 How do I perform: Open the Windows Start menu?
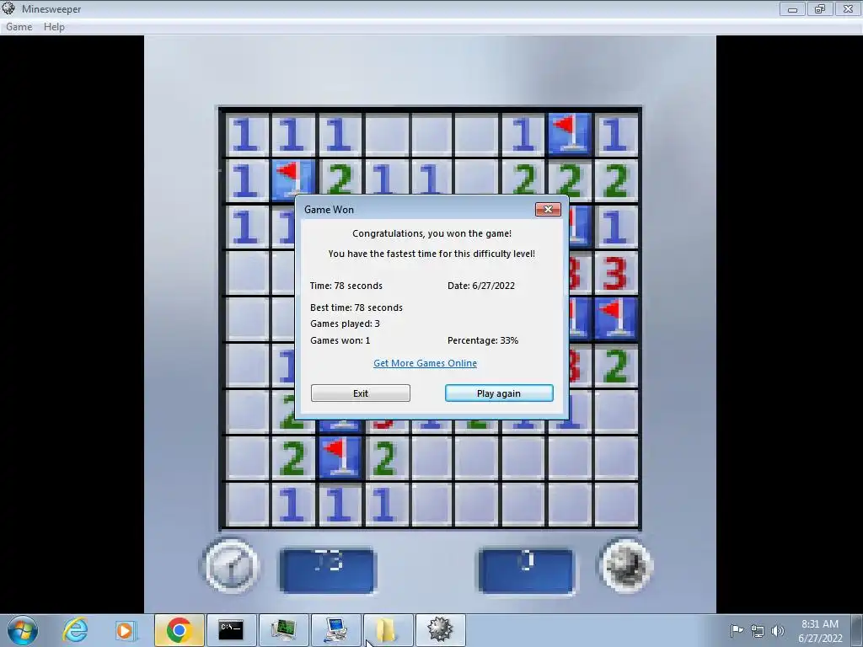[23, 630]
